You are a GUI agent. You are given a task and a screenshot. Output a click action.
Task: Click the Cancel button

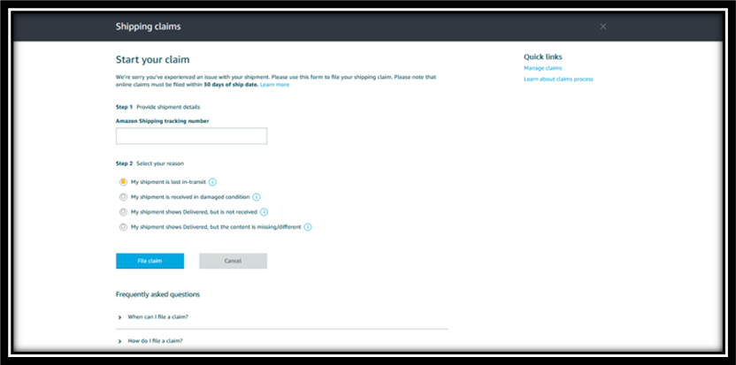(x=233, y=261)
